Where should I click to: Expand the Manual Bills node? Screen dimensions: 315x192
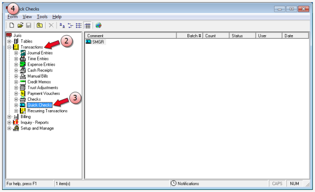click(16, 76)
